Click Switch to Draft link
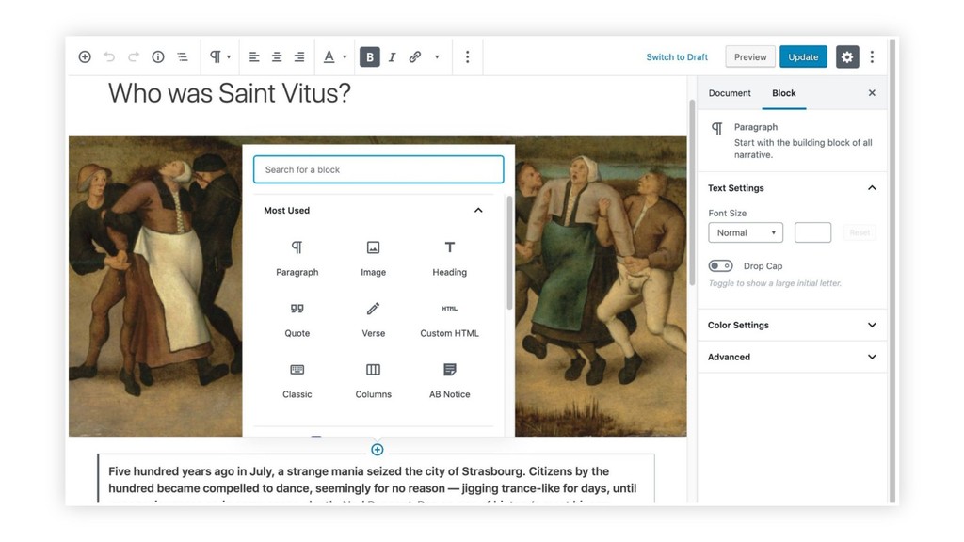964x542 pixels. 677,56
